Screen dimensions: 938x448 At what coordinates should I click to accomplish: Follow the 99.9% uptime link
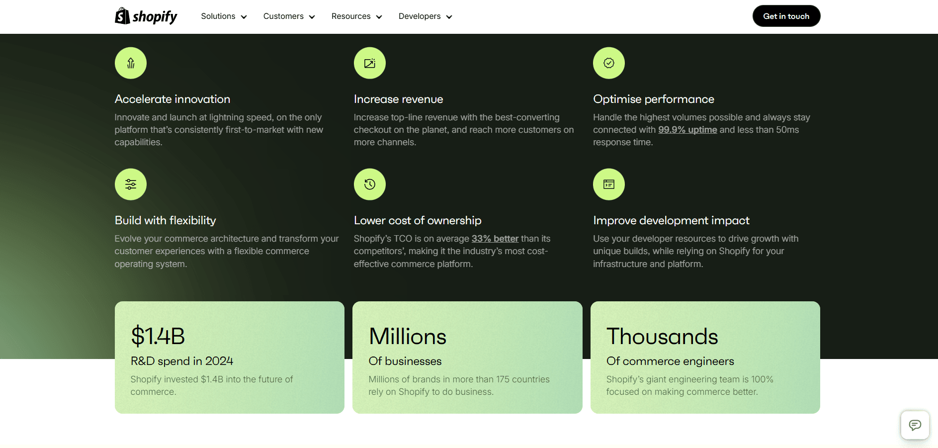click(687, 130)
